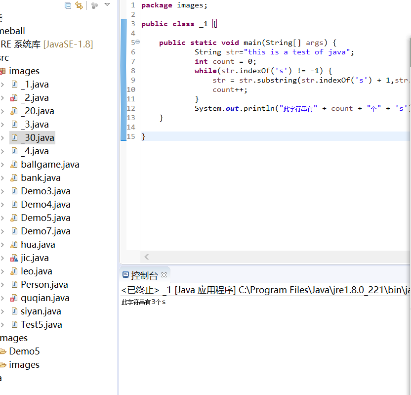Click the string literal "this is a test of java"

click(297, 52)
